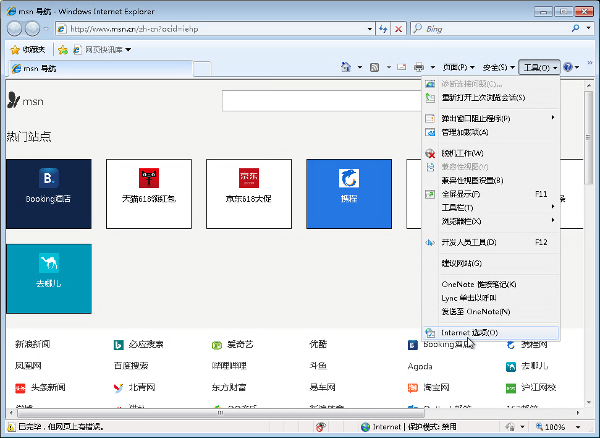Image resolution: width=600 pixels, height=438 pixels.
Task: Expand the 网页快讯库 dropdown
Action: click(128, 50)
